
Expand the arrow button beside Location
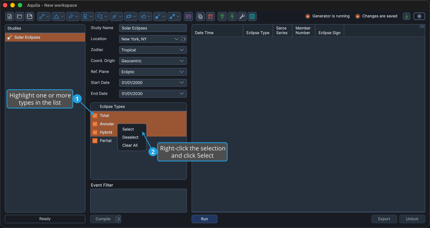tap(184, 39)
